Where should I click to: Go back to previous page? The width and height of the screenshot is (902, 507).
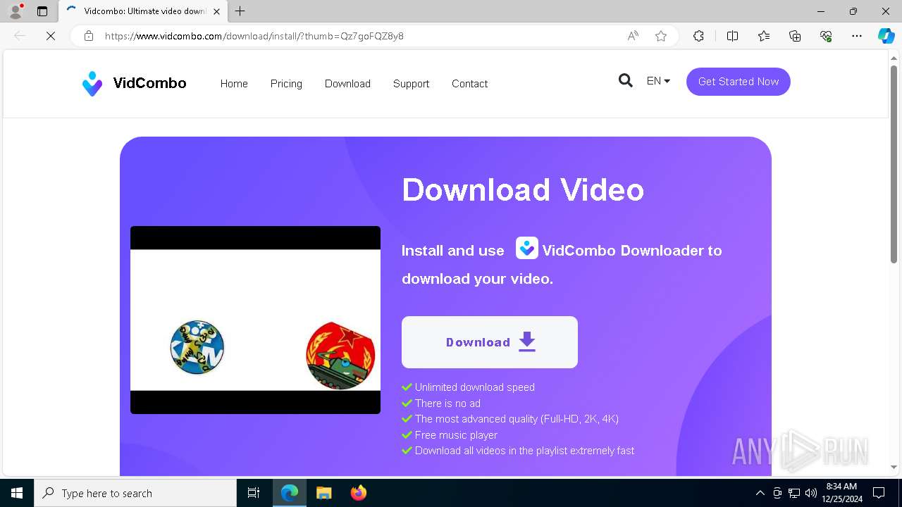click(20, 36)
